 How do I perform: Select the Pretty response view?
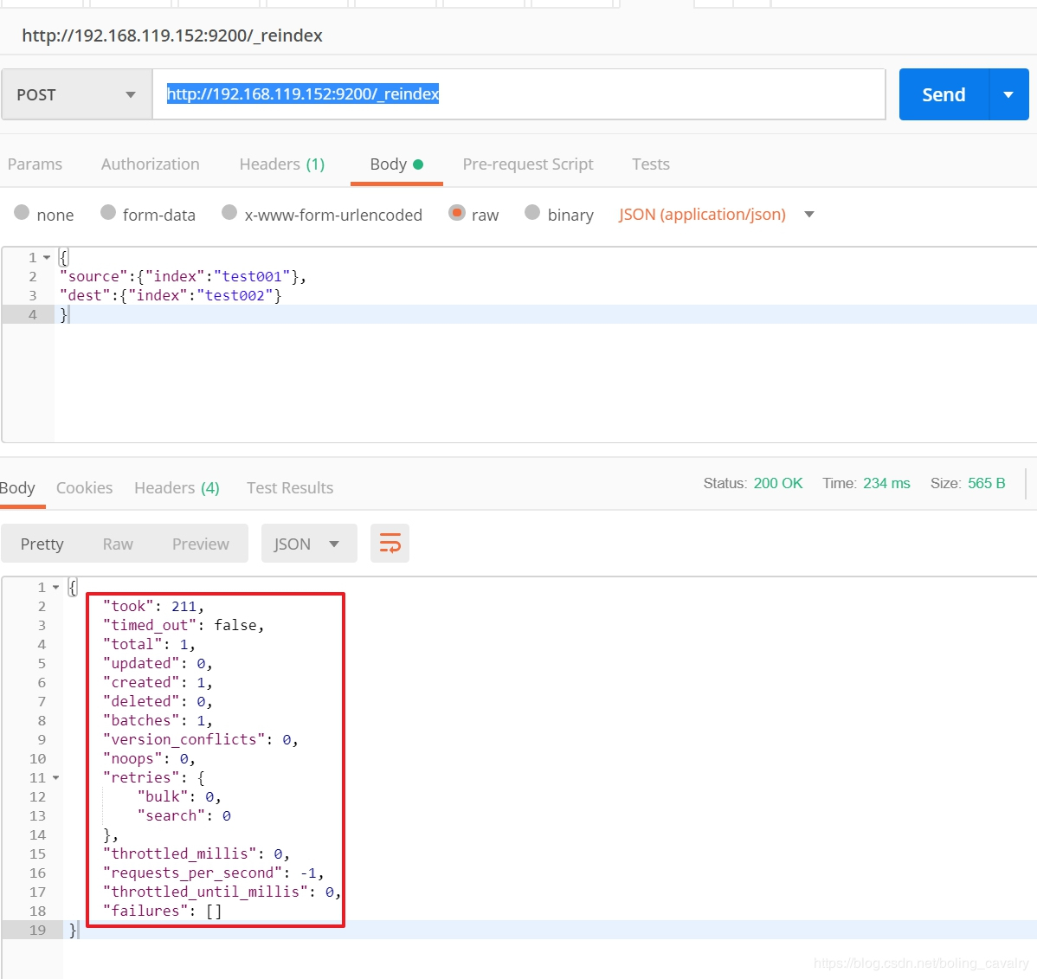click(x=42, y=544)
